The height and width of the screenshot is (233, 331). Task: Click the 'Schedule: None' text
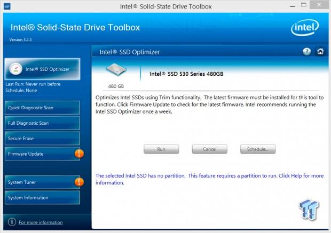tap(21, 91)
